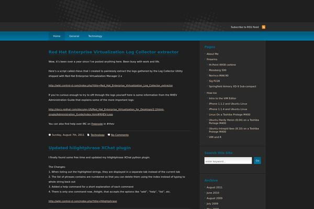314x209 pixels.
Task: Open the Sig P228 page
Action: (x=214, y=81)
